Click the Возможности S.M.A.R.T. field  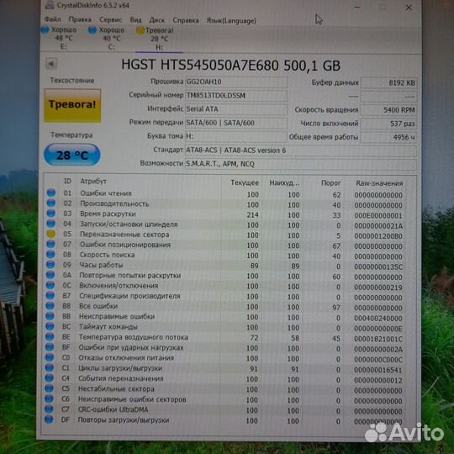(300, 164)
